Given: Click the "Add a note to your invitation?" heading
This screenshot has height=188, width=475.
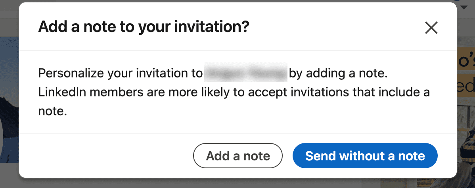Looking at the screenshot, I should pos(144,27).
